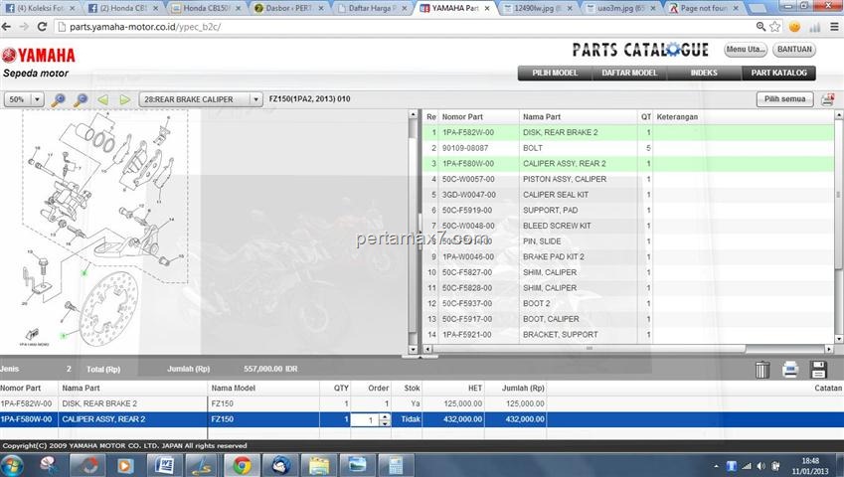Click the Pilih semua button
The height and width of the screenshot is (477, 844).
784,99
